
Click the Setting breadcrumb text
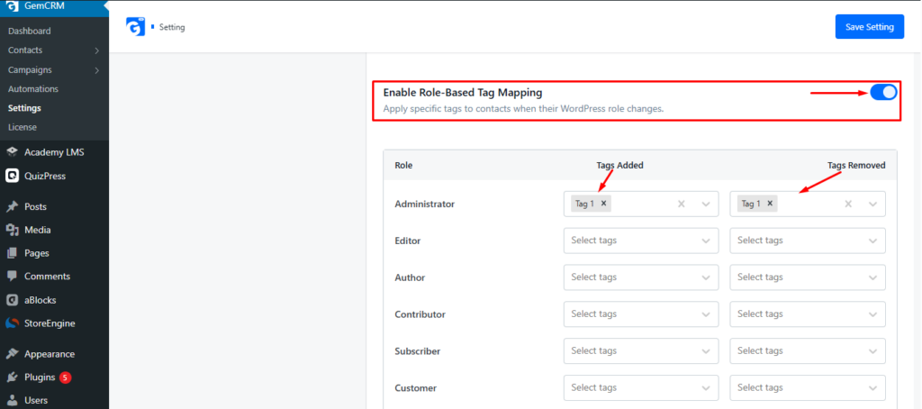coord(172,27)
